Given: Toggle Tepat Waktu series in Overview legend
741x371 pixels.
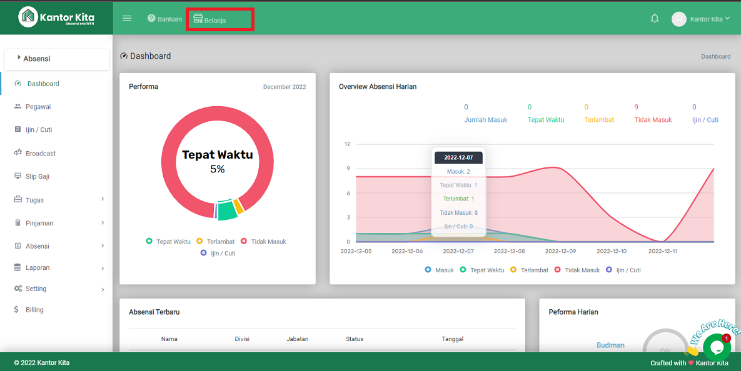Looking at the screenshot, I should point(482,270).
